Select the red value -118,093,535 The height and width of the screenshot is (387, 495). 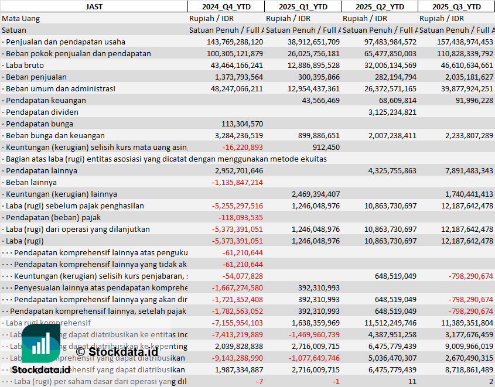click(241, 217)
